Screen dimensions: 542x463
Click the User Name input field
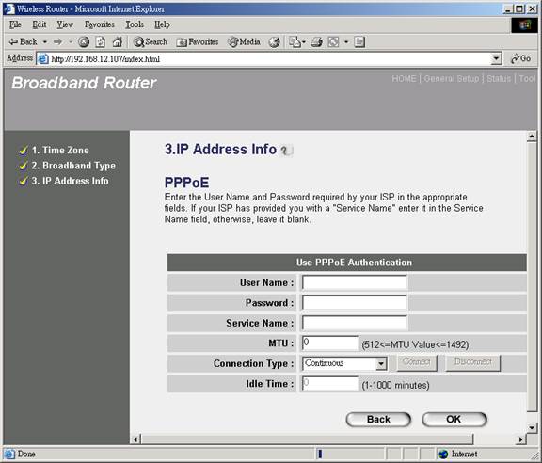pyautogui.click(x=355, y=282)
